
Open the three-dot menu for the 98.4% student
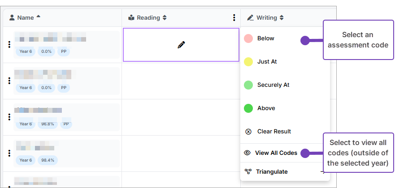[9, 153]
